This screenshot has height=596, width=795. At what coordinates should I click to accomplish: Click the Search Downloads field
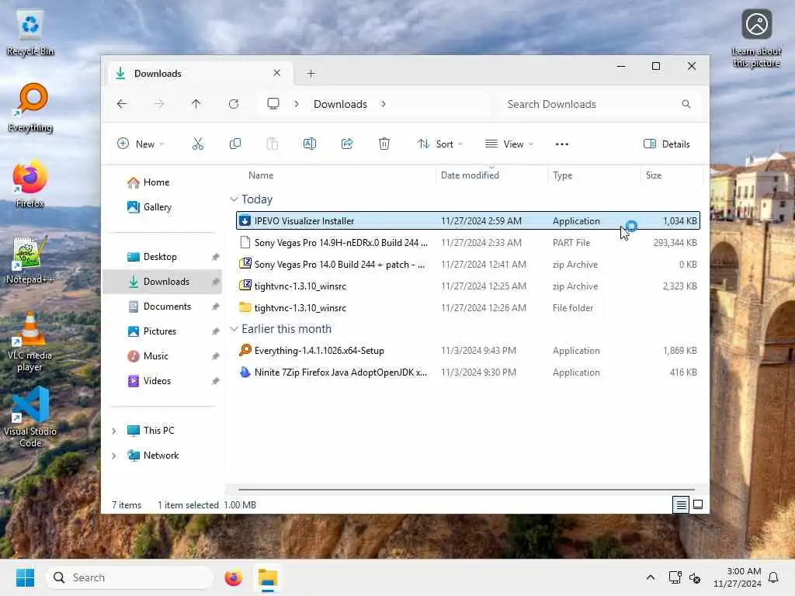(597, 104)
